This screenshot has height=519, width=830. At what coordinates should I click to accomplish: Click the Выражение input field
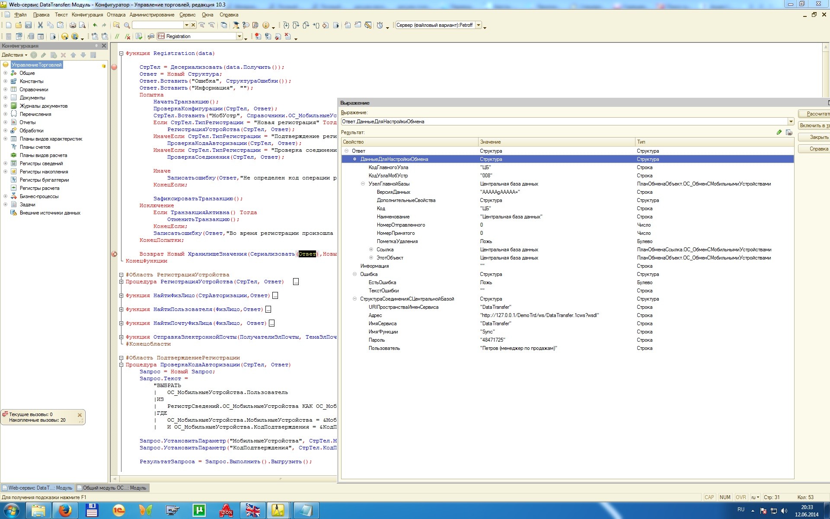coord(562,122)
